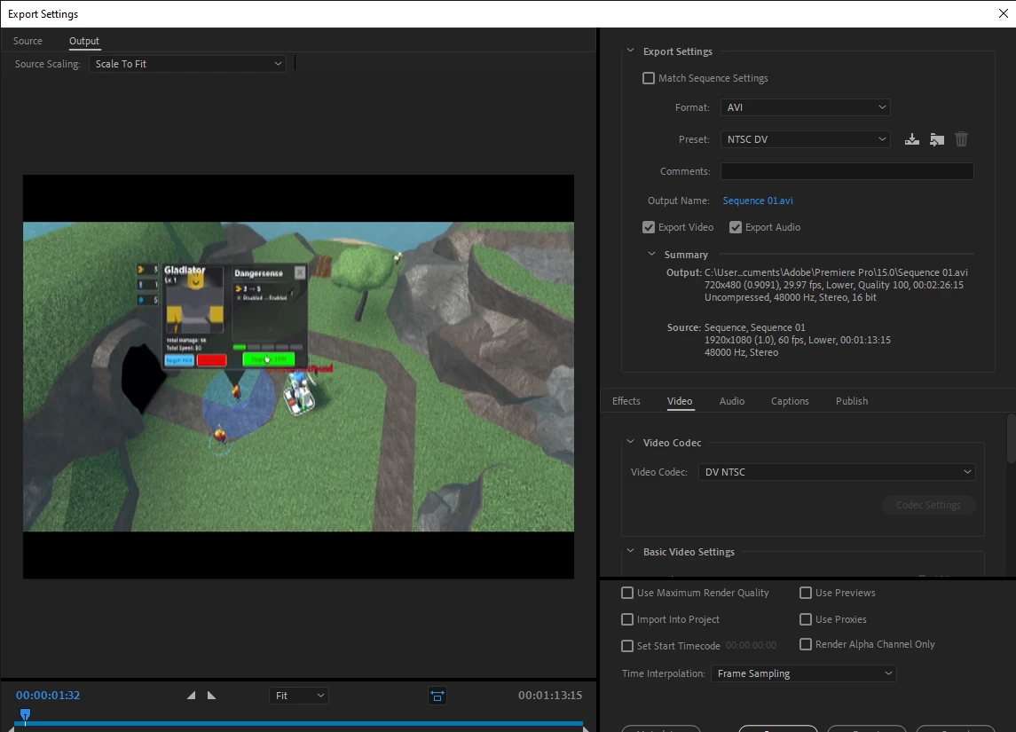The height and width of the screenshot is (732, 1016).
Task: Click the Source summary resolution line
Action: (x=798, y=340)
